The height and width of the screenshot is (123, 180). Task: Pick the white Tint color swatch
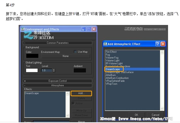point(32,70)
